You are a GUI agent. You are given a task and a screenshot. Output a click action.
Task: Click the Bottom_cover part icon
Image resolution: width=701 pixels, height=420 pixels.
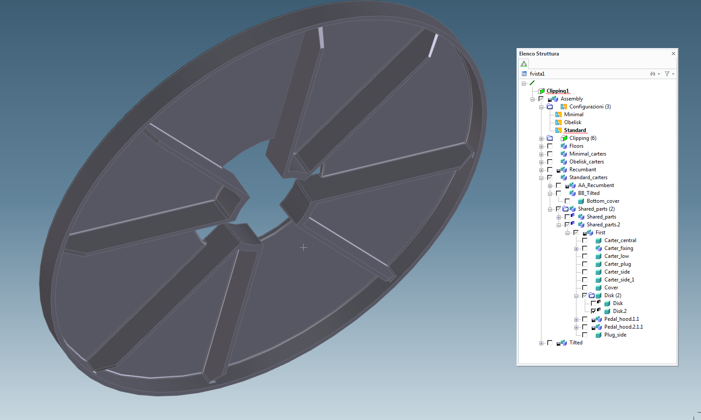point(581,201)
